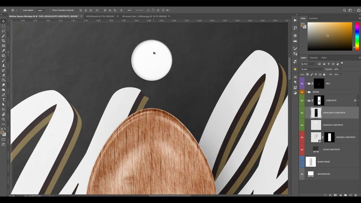This screenshot has height=203, width=361.
Task: Hide the BACKGROUND layer
Action: tap(302, 174)
